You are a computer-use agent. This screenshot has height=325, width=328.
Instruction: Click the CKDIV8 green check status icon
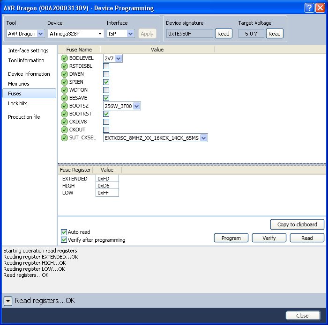pyautogui.click(x=64, y=122)
